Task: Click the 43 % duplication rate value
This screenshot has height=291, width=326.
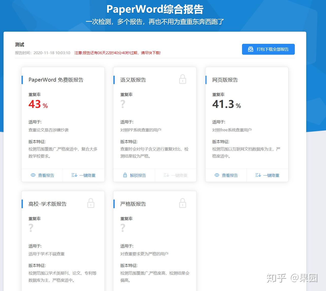Action: tap(38, 104)
